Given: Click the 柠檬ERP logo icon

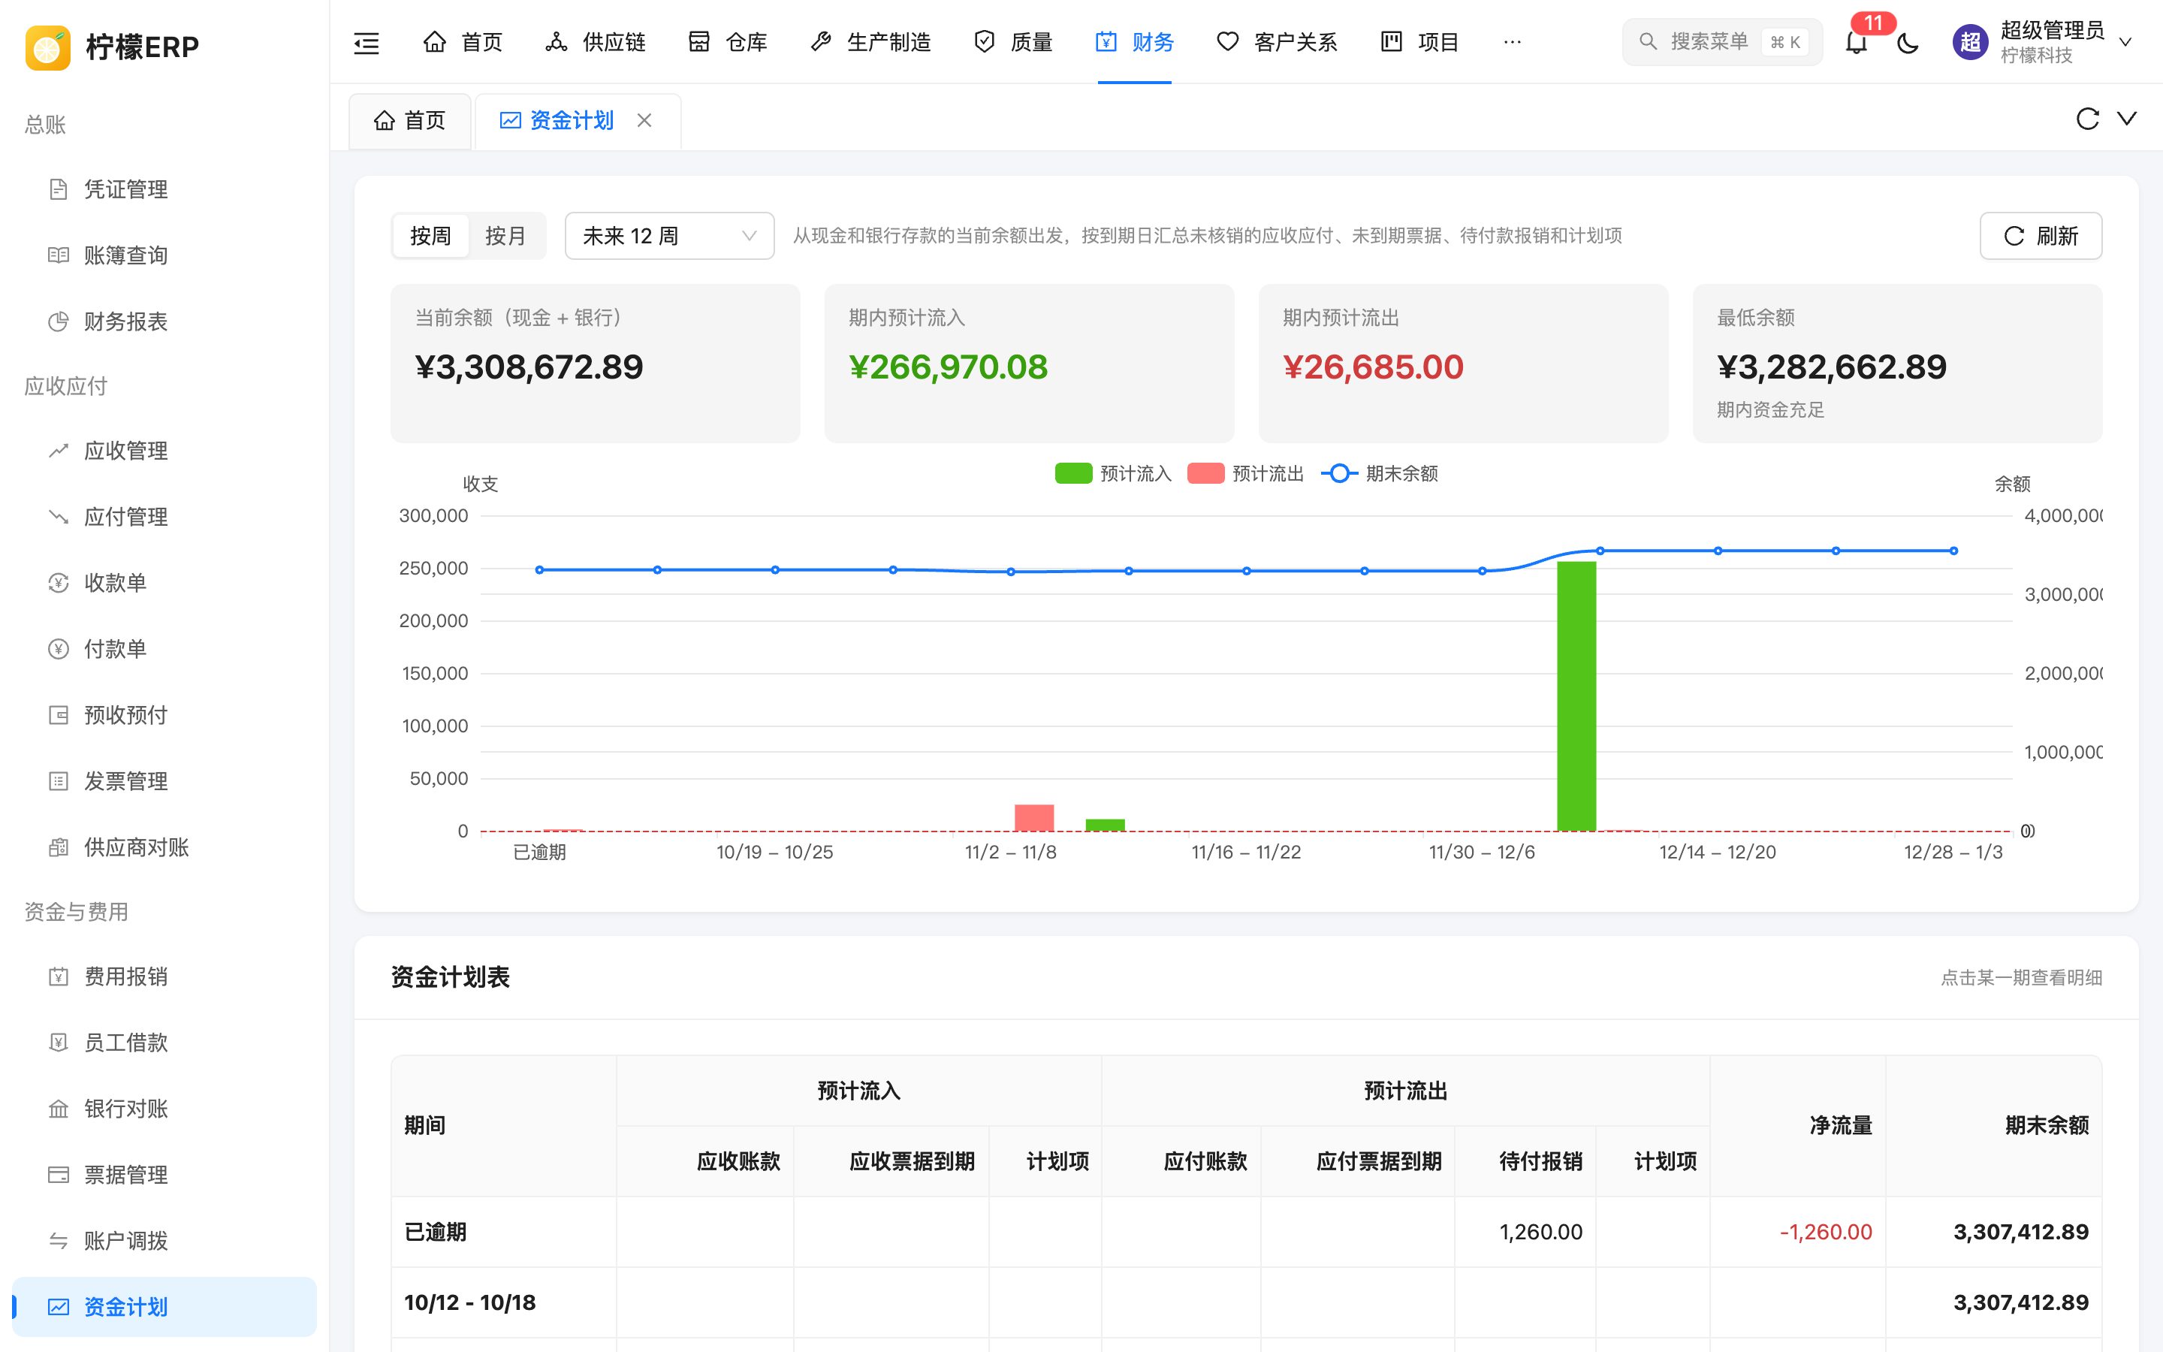Looking at the screenshot, I should [x=47, y=47].
